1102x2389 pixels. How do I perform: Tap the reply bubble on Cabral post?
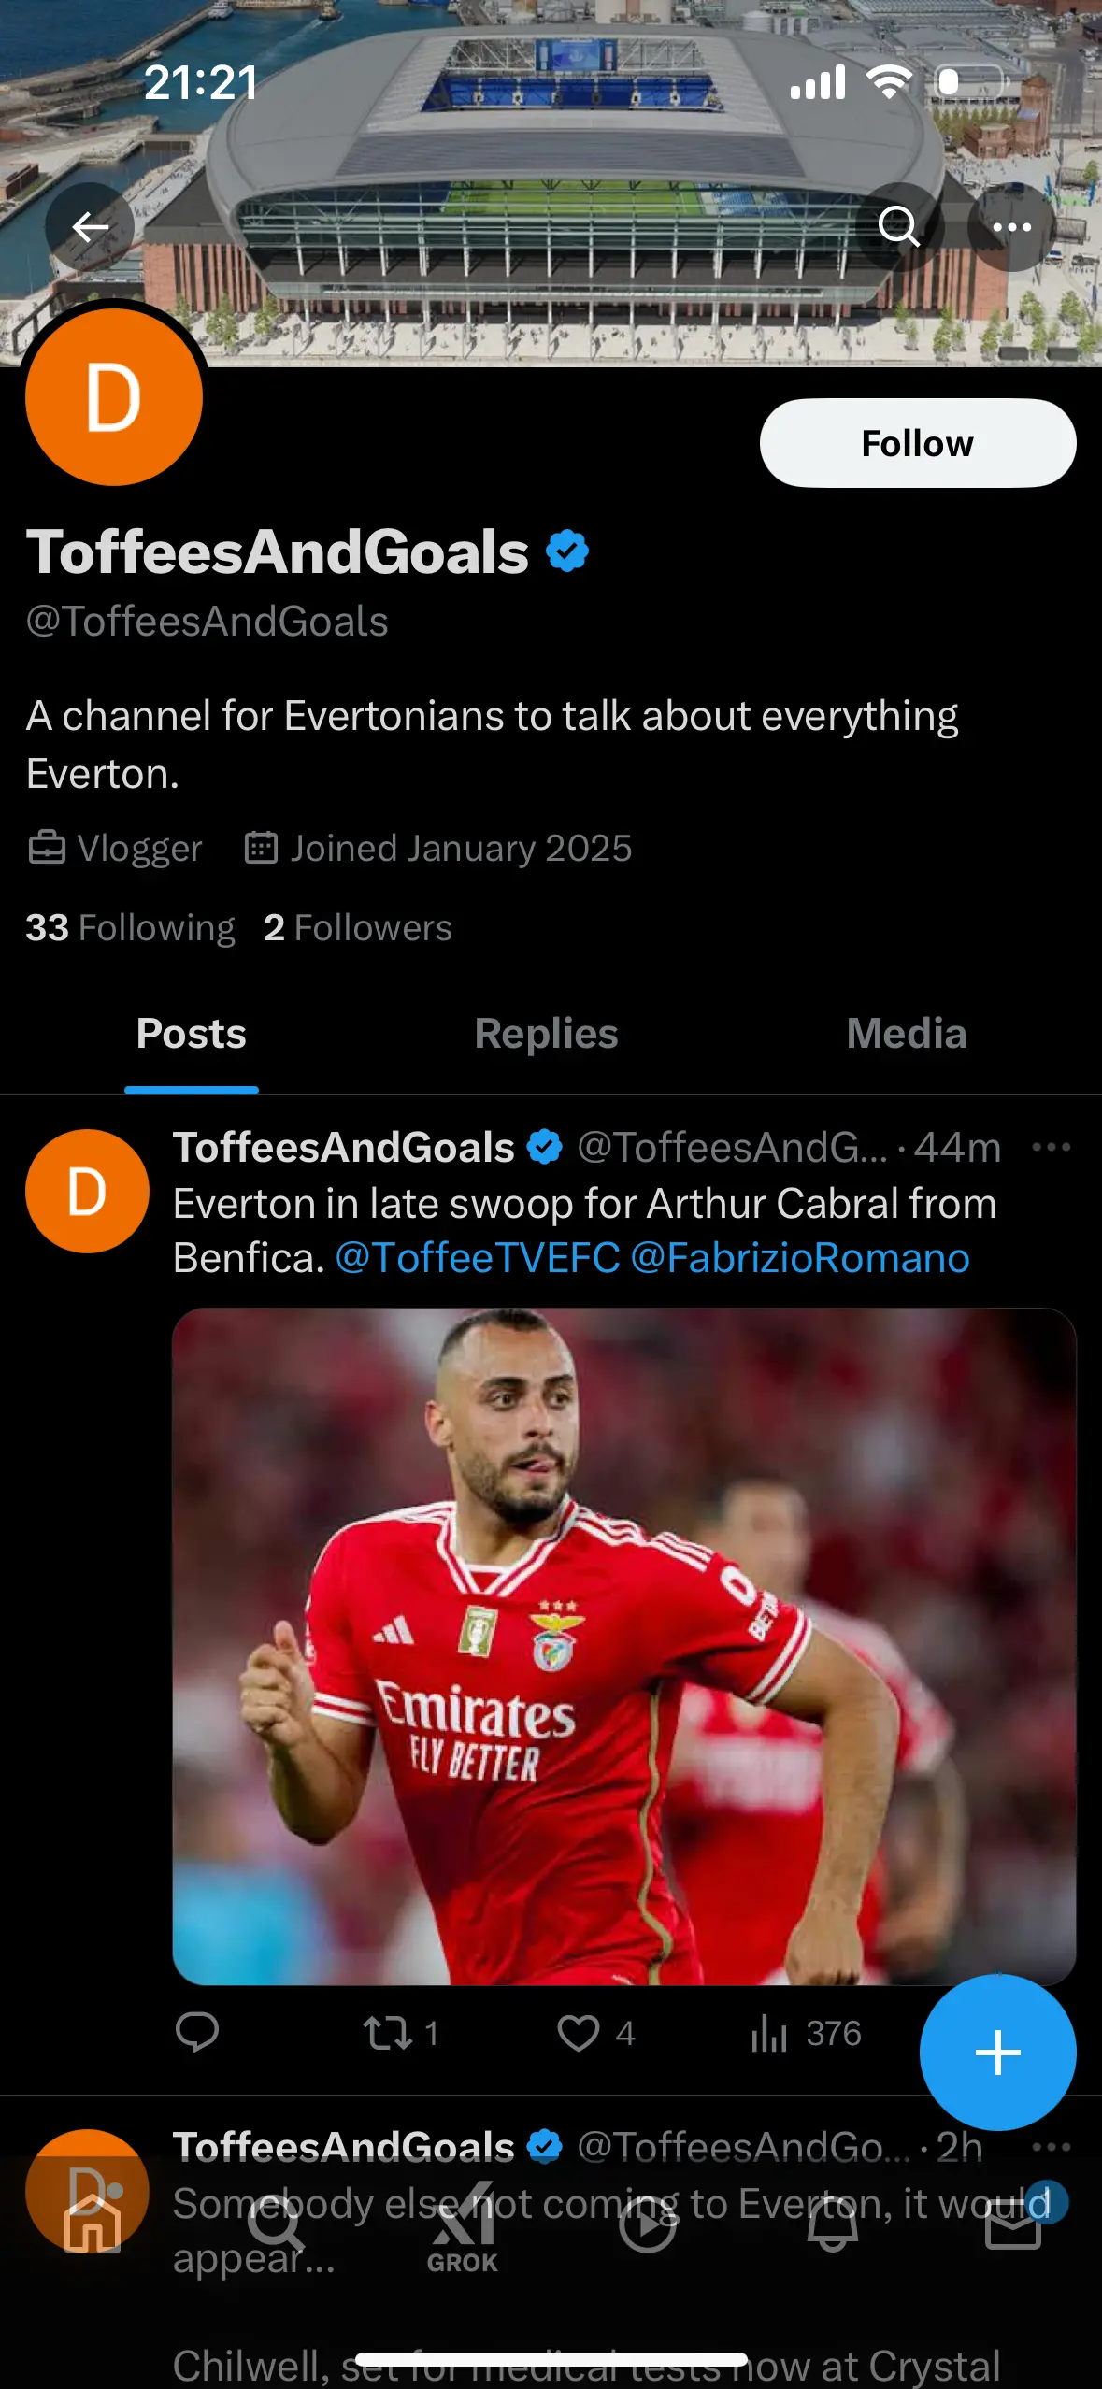click(x=196, y=2032)
